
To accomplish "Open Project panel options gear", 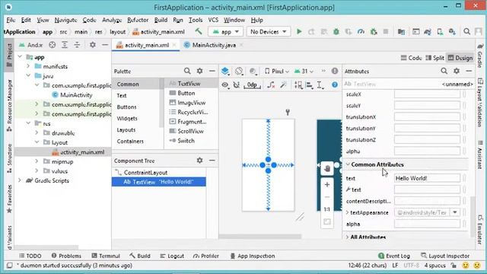I will (93, 45).
